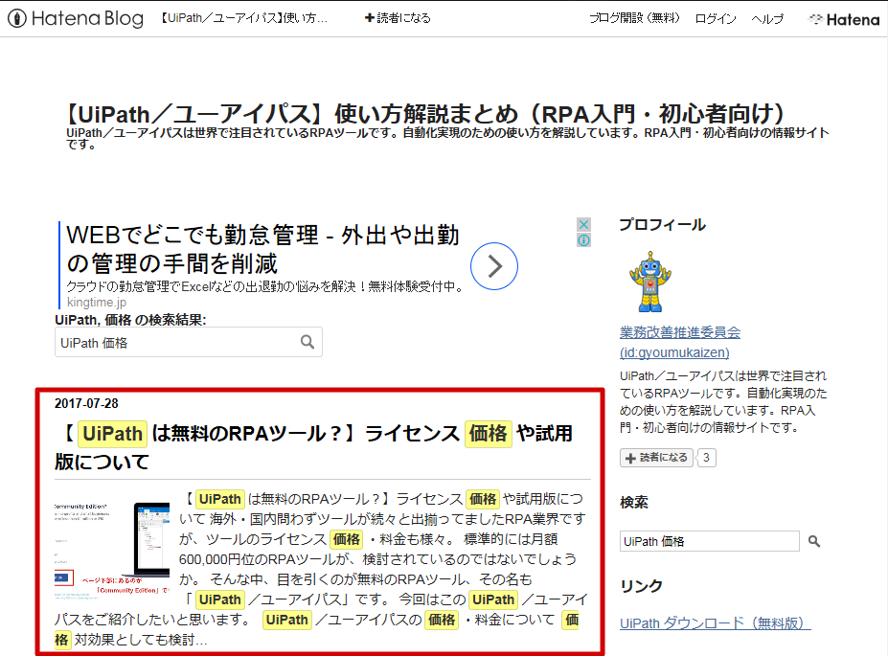Open ブログ開設(無料) link

tap(634, 18)
